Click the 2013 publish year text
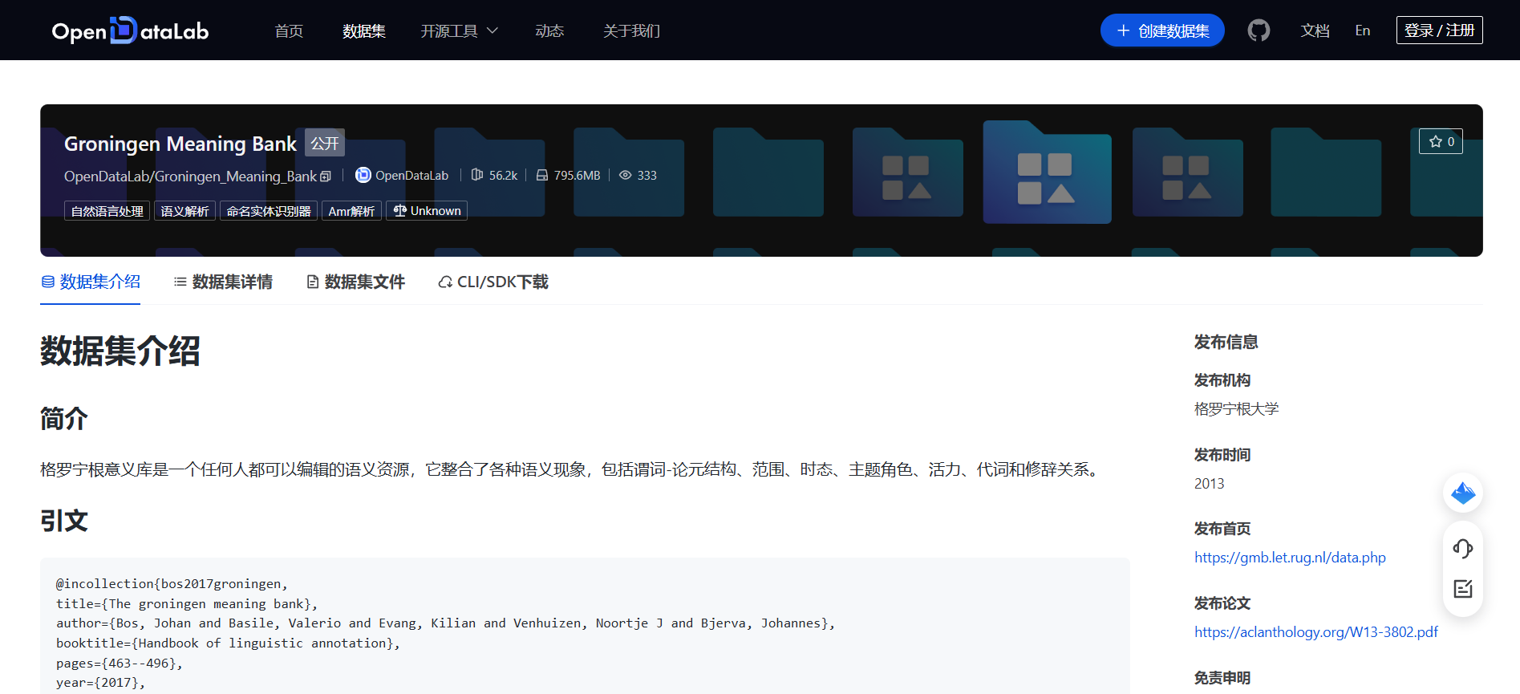 [x=1209, y=484]
